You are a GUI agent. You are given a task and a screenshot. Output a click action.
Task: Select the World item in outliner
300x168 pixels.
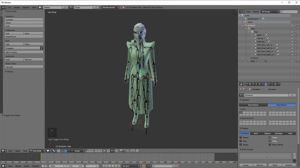pos(250,22)
